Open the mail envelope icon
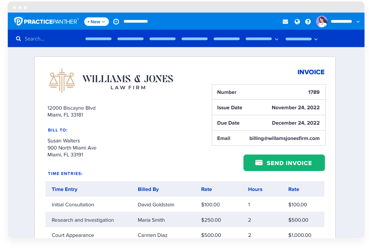This screenshot has width=372, height=248. (285, 22)
